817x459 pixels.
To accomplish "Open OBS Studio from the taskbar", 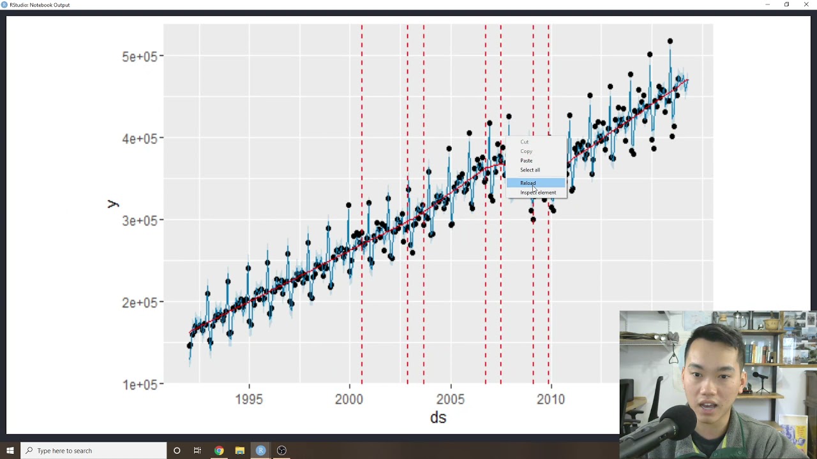I will click(281, 451).
